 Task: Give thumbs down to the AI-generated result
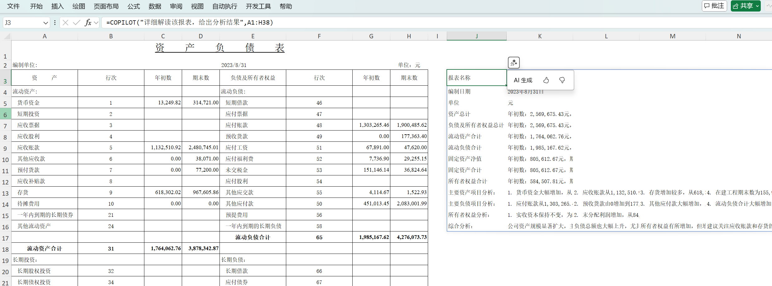562,80
